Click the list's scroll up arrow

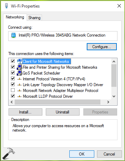point(114,62)
